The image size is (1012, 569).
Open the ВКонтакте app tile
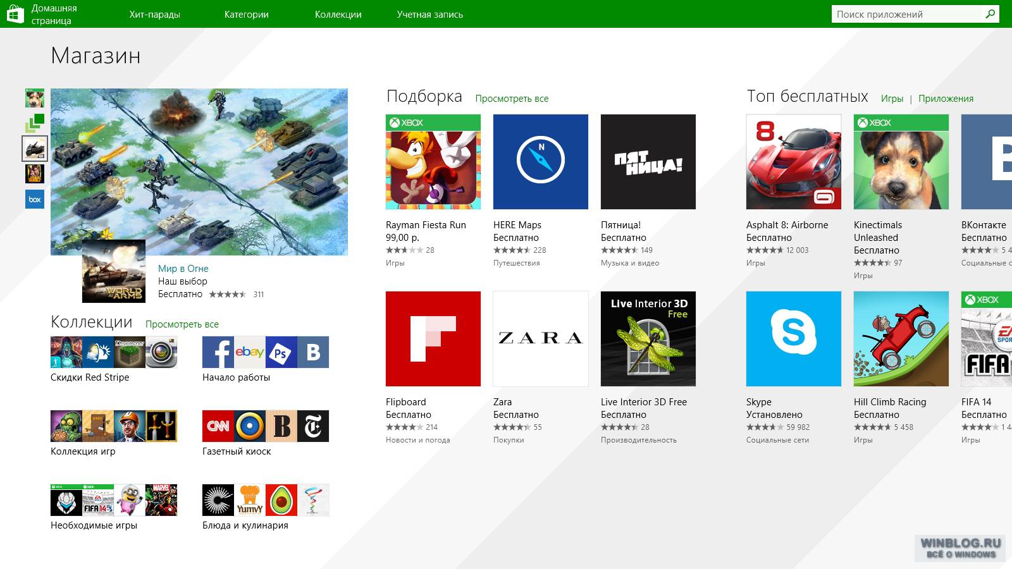coord(987,162)
